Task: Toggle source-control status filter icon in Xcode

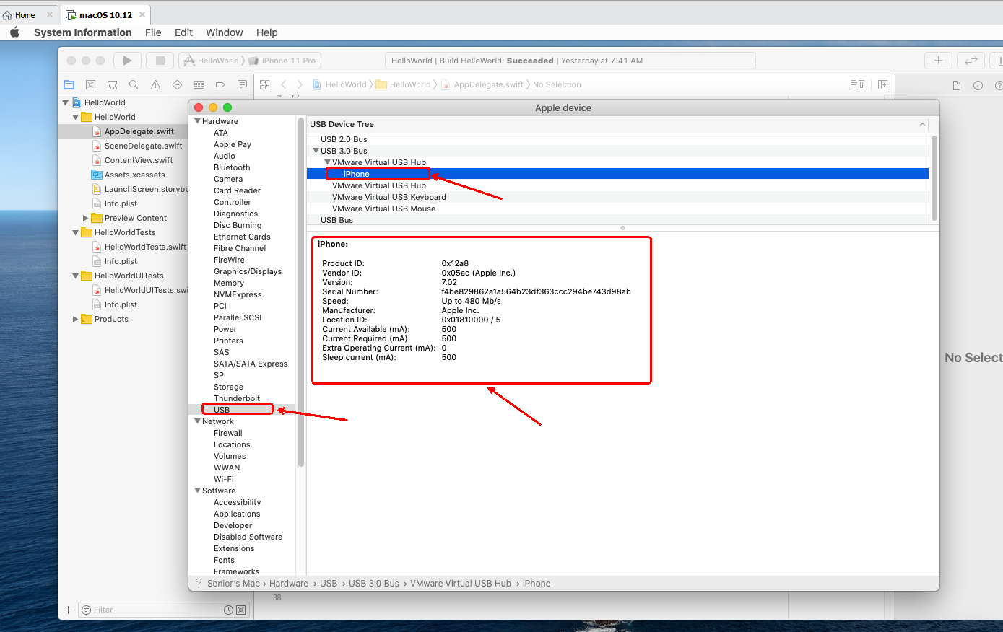Action: tap(241, 610)
